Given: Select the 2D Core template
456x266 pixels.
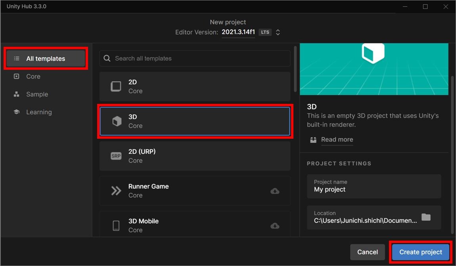Looking at the screenshot, I should 195,86.
